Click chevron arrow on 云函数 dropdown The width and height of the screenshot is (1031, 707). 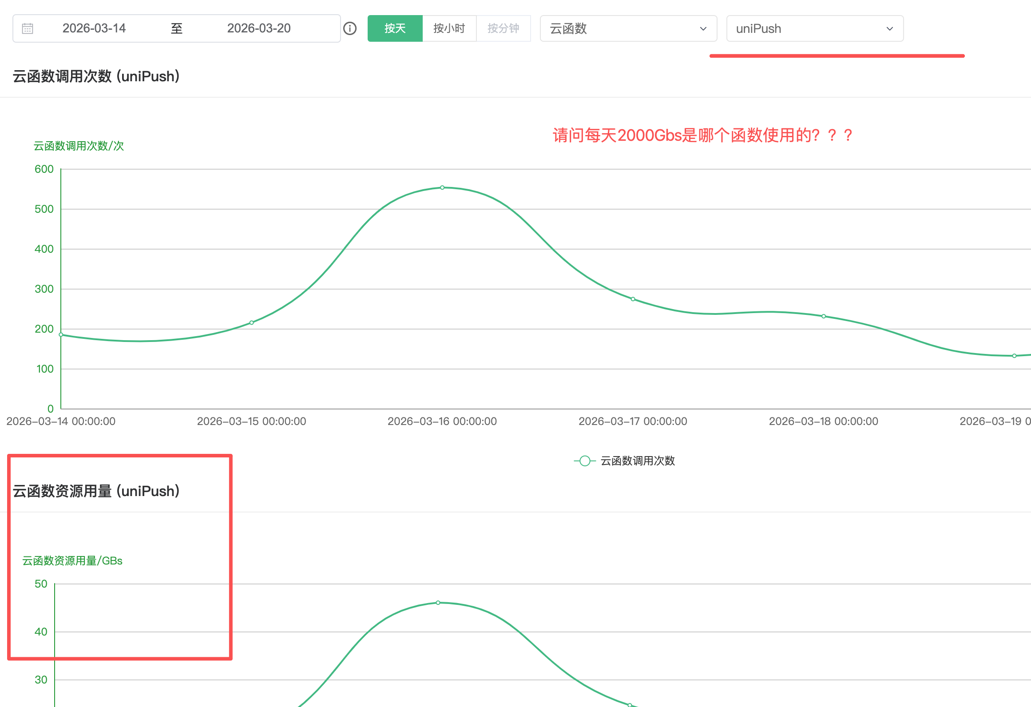coord(703,29)
